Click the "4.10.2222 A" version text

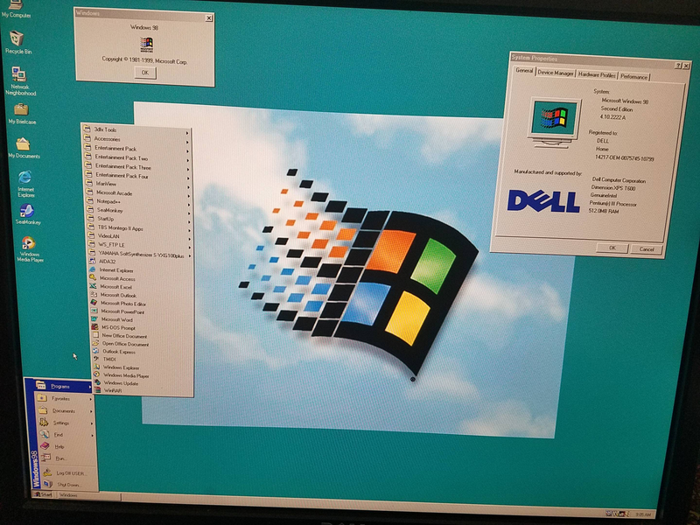click(612, 117)
